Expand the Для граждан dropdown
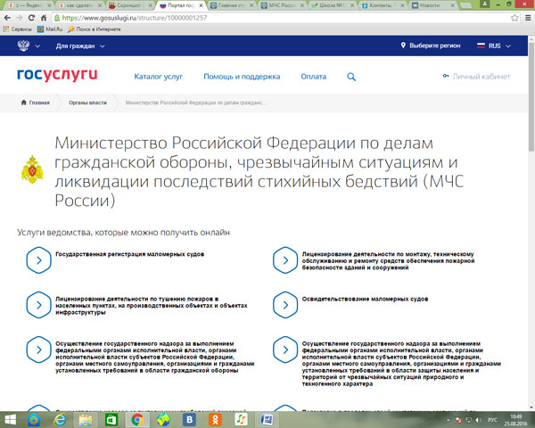The height and width of the screenshot is (428, 535). pyautogui.click(x=80, y=45)
